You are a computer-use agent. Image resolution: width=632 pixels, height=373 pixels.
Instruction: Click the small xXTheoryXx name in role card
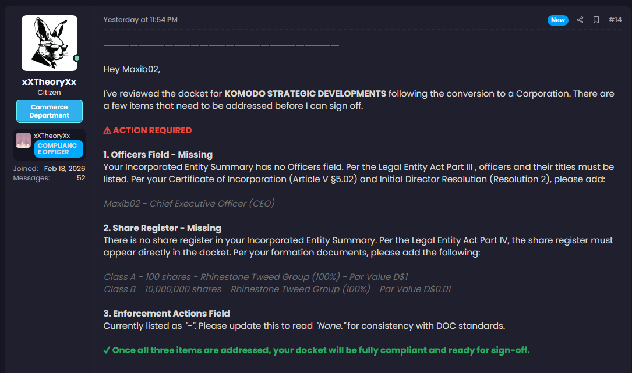52,136
